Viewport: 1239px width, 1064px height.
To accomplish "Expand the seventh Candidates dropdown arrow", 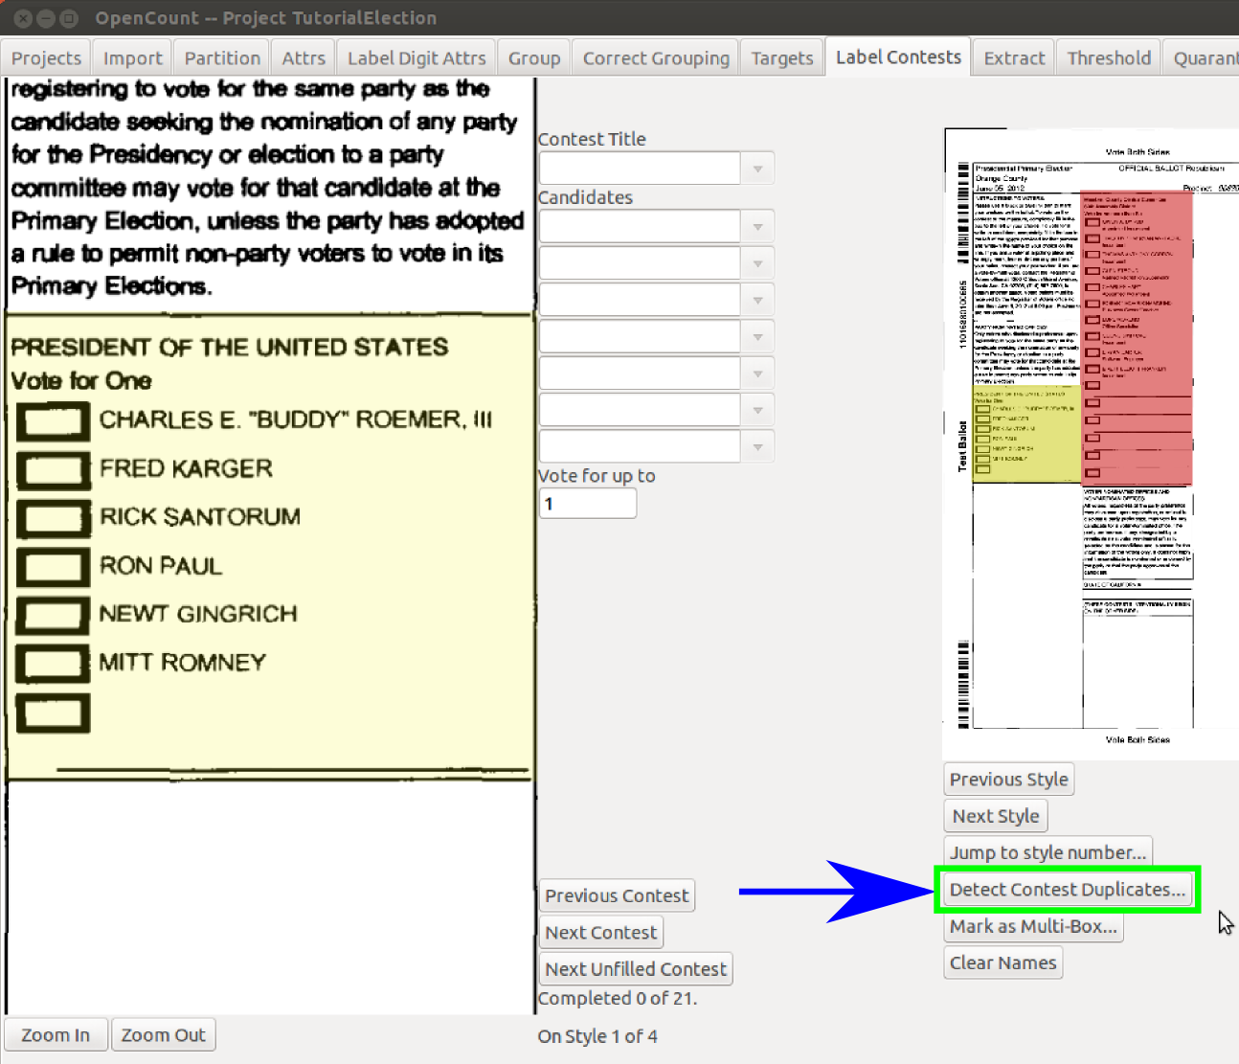I will pos(757,446).
